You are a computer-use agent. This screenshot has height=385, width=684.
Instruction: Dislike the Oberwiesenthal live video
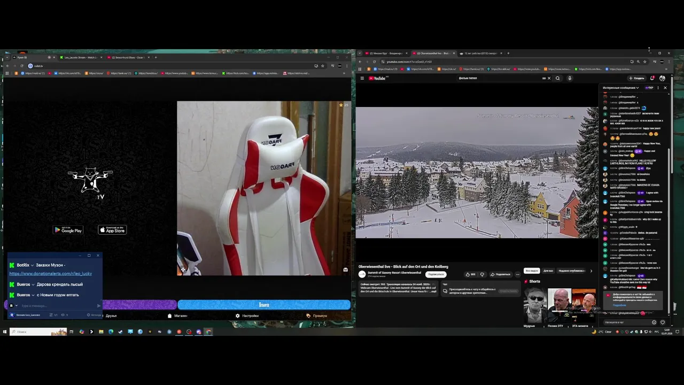coord(482,274)
